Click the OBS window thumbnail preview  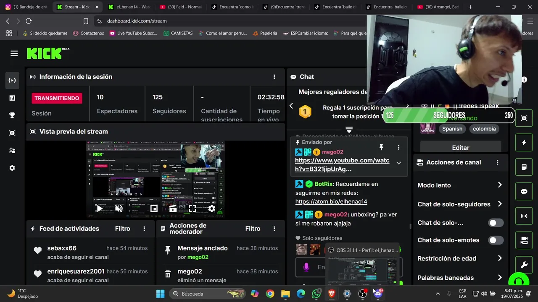coord(362,271)
